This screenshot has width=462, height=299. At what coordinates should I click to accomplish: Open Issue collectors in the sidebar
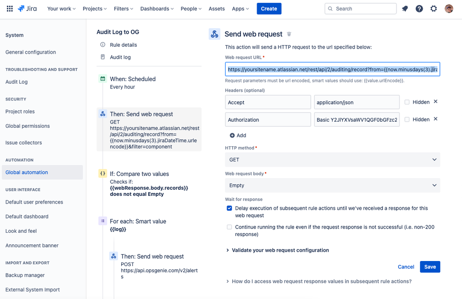click(x=24, y=143)
